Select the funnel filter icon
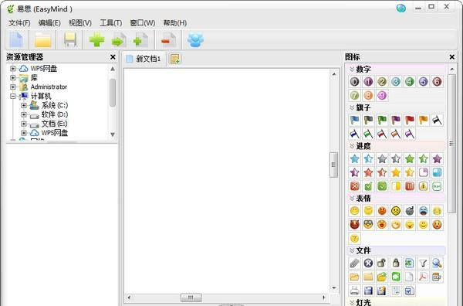463x306 pixels. [x=424, y=263]
